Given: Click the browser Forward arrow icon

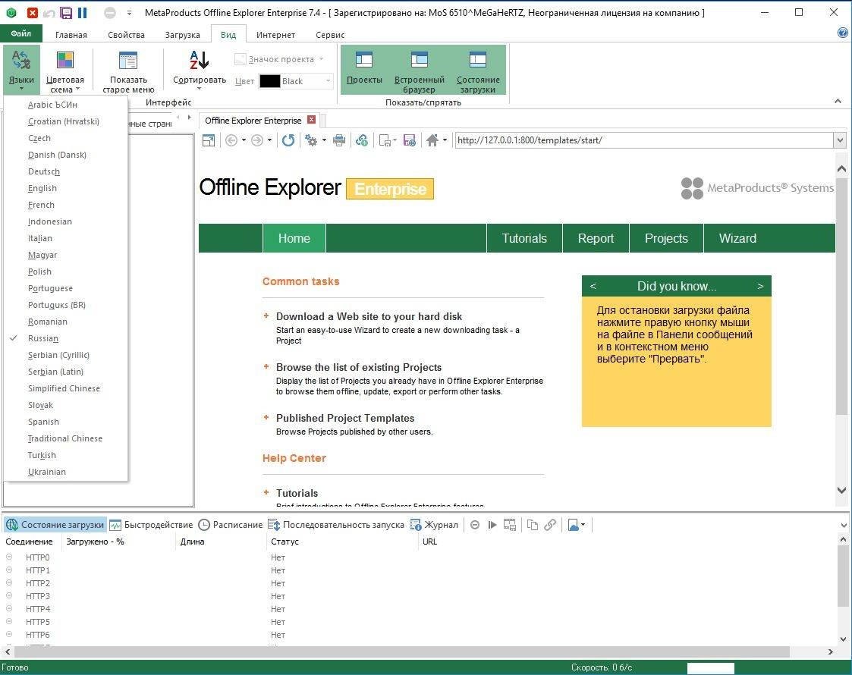Looking at the screenshot, I should coord(257,140).
